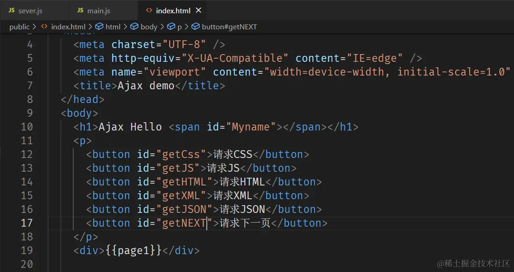Click the cube icon before body breadcrumb
514x272 pixels.
tap(134, 27)
